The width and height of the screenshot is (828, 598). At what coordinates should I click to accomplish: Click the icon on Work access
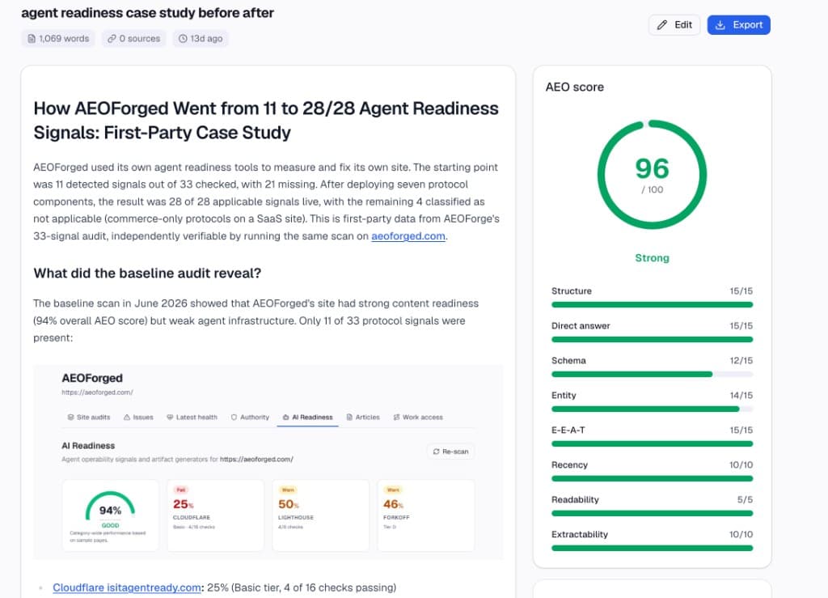coord(396,418)
